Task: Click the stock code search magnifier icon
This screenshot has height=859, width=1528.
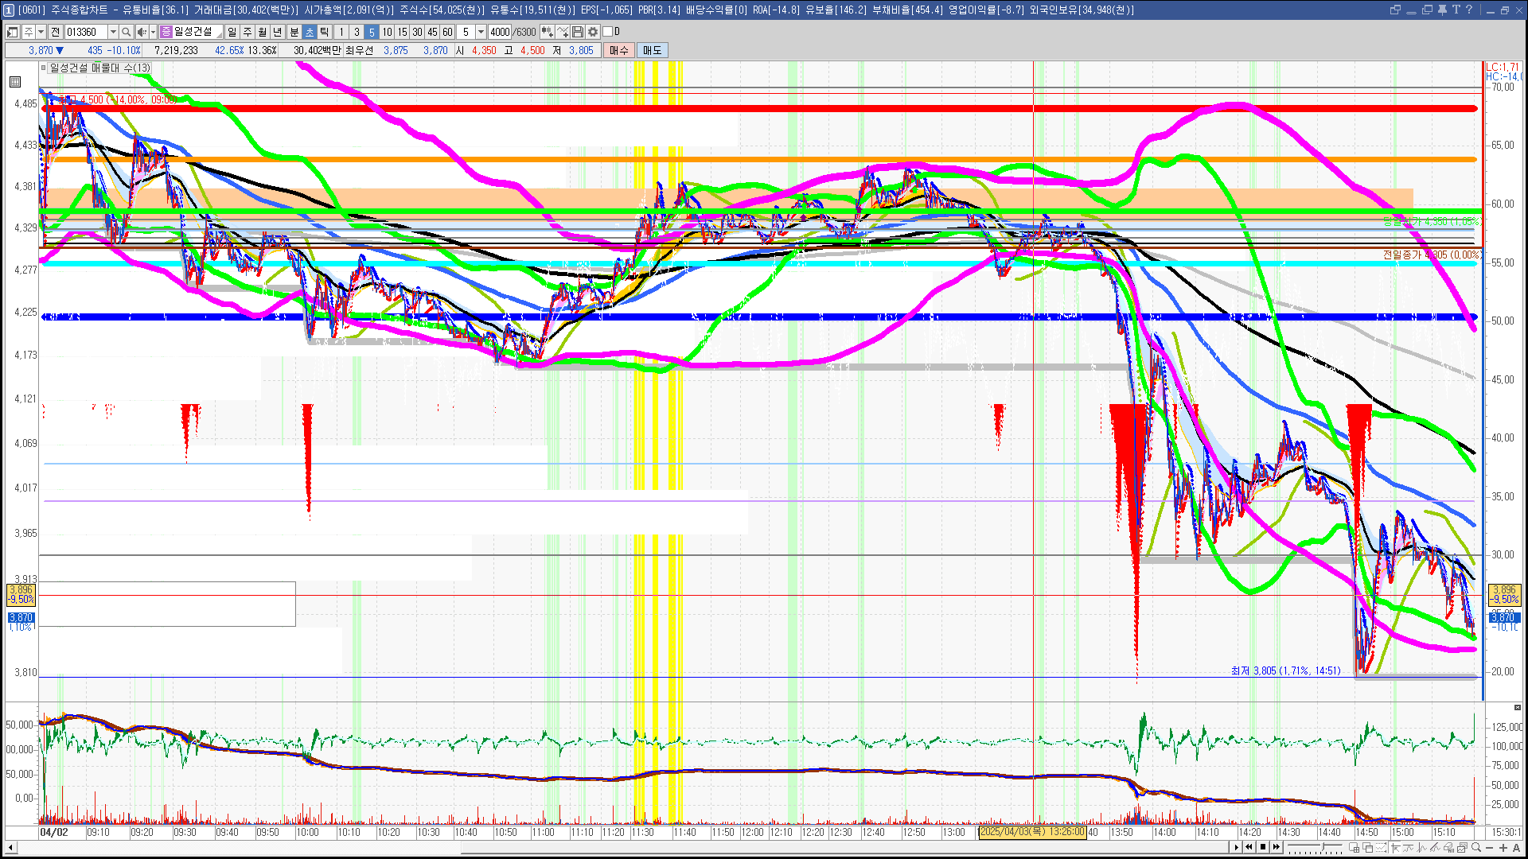Action: coord(126,32)
